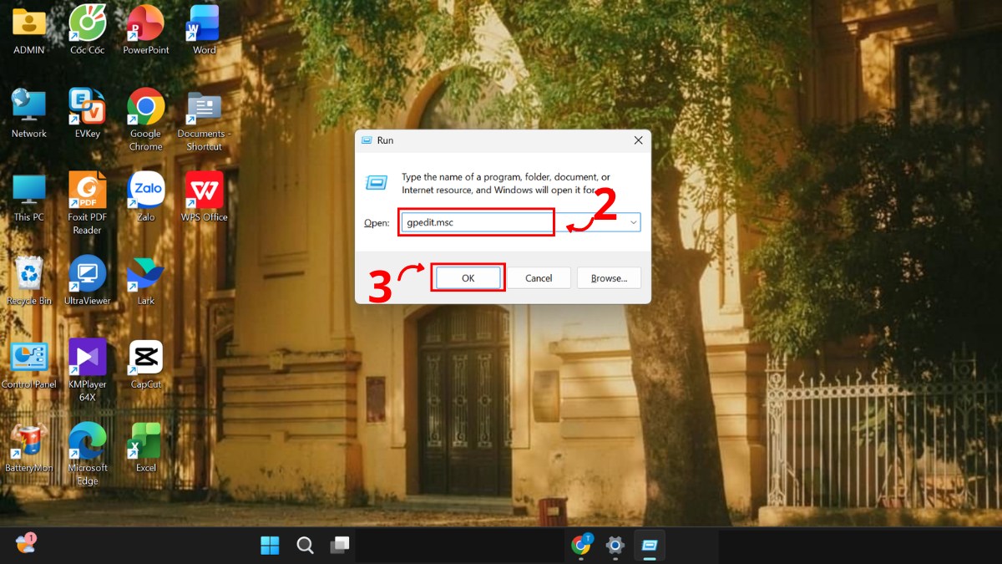Expand the Open field history dropdown

pos(632,221)
